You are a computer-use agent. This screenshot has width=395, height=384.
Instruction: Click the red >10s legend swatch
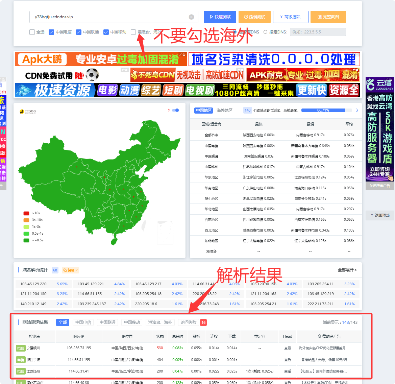[26, 213]
